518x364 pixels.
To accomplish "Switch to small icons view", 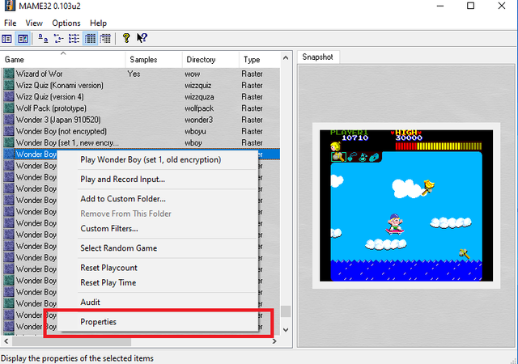I will coord(58,39).
